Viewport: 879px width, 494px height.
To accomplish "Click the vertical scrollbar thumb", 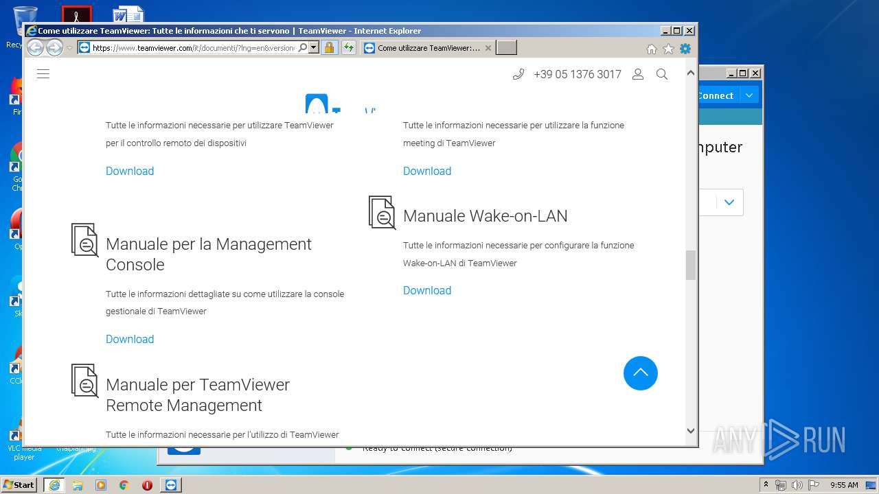I will click(691, 265).
